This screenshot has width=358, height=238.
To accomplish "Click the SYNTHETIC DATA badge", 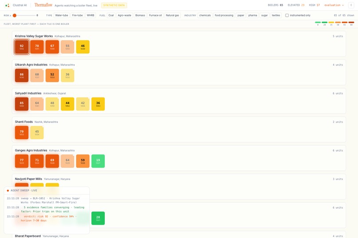I will [x=114, y=5].
